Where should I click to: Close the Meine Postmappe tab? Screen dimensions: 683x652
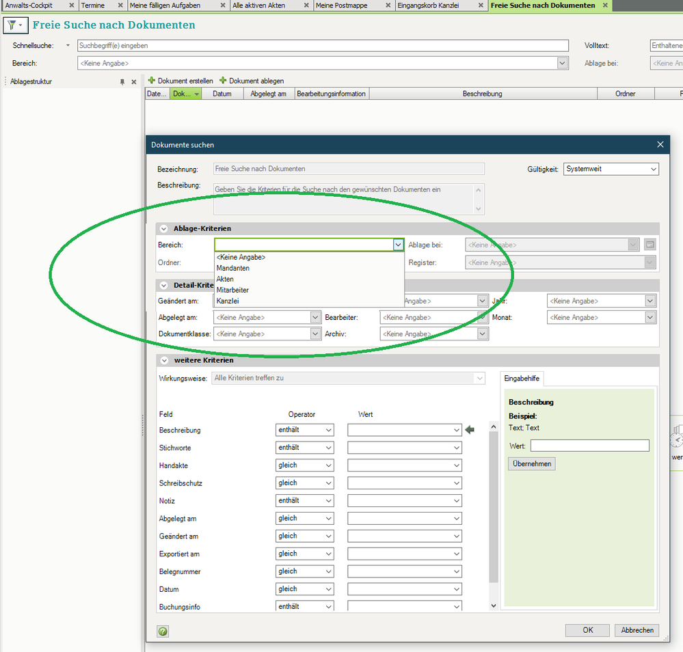[388, 5]
